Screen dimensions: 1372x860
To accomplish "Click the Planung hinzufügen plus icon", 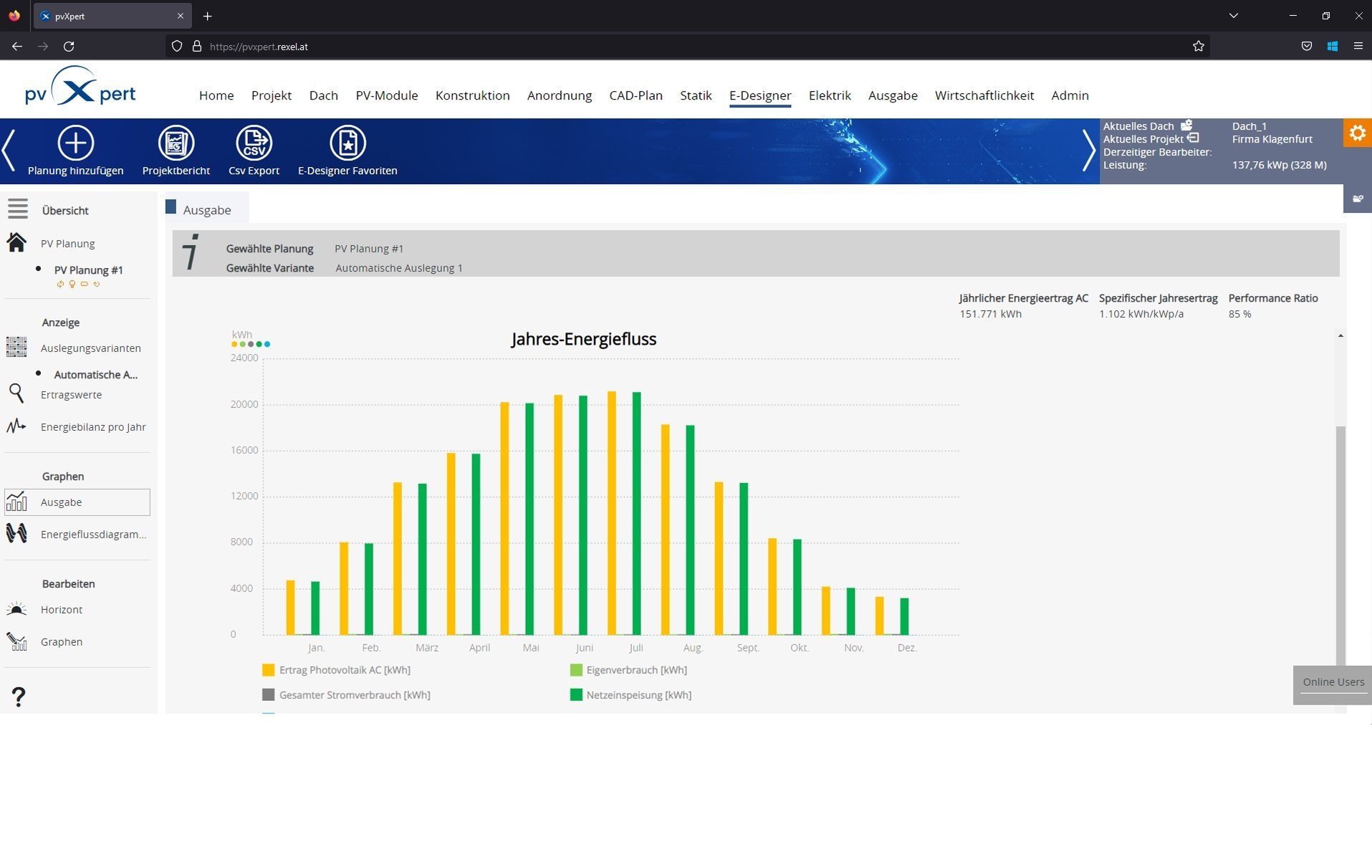I will pyautogui.click(x=75, y=143).
